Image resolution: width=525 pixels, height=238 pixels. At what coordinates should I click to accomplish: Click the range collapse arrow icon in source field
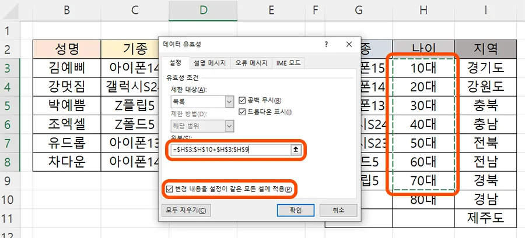[x=295, y=150]
